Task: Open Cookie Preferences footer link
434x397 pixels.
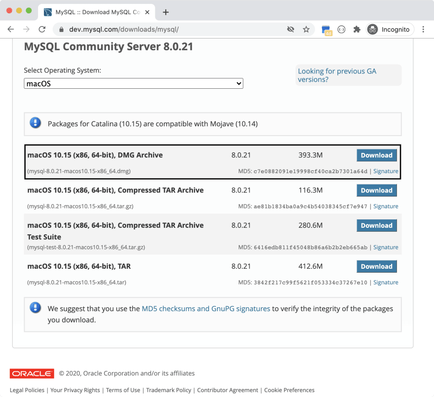Action: coord(289,390)
